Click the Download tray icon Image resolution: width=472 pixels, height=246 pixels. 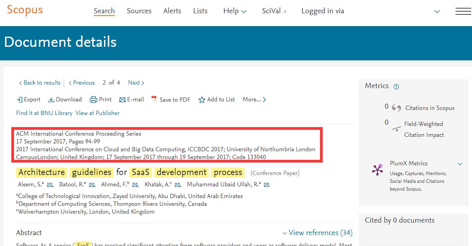click(x=51, y=100)
